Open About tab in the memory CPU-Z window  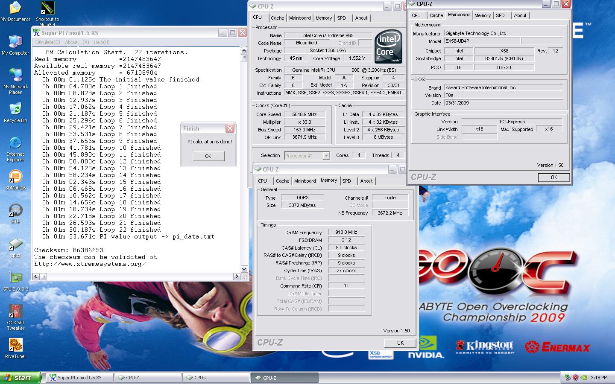pyautogui.click(x=366, y=181)
